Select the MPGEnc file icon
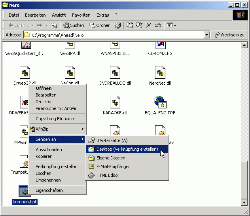 [24, 132]
